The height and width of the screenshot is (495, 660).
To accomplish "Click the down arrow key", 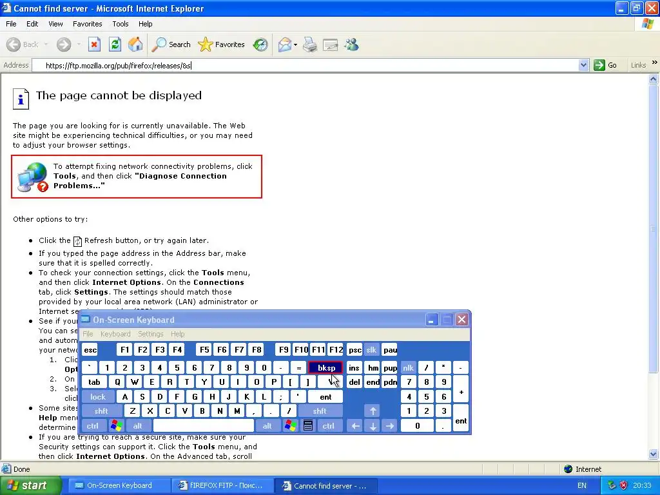I will click(x=373, y=425).
